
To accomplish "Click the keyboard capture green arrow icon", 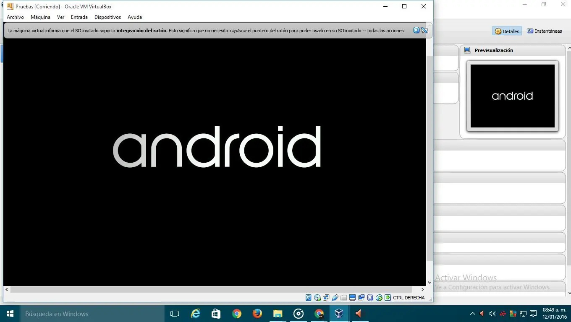I will point(388,298).
